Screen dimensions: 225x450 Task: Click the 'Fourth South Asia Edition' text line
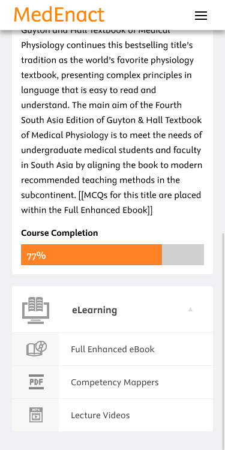click(112, 120)
